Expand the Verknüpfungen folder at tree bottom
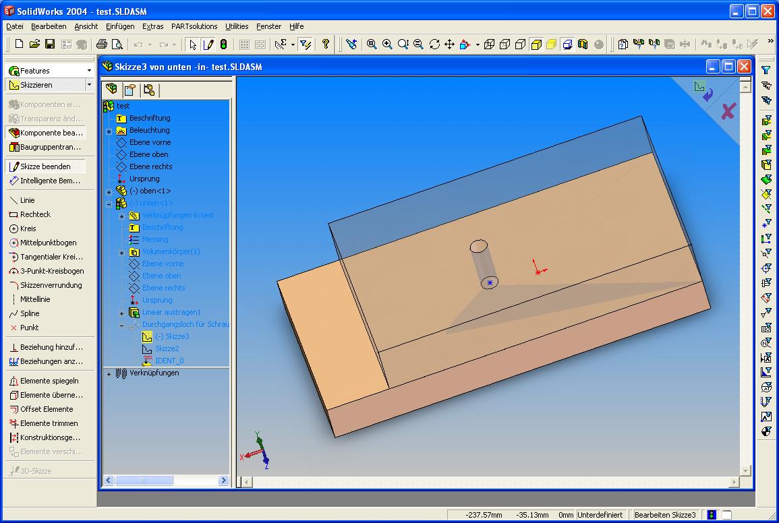Viewport: 779px width, 523px height. coord(109,373)
